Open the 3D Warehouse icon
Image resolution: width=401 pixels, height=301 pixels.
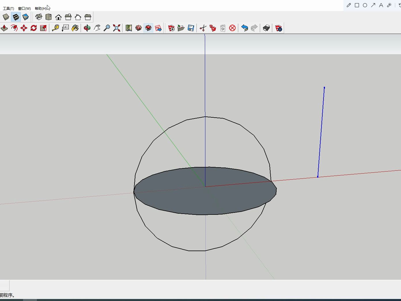(x=139, y=28)
